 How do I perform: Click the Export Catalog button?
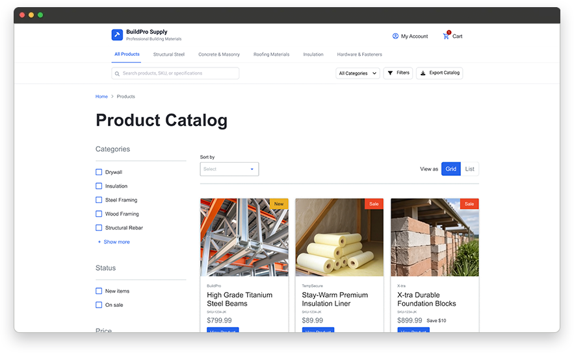439,73
